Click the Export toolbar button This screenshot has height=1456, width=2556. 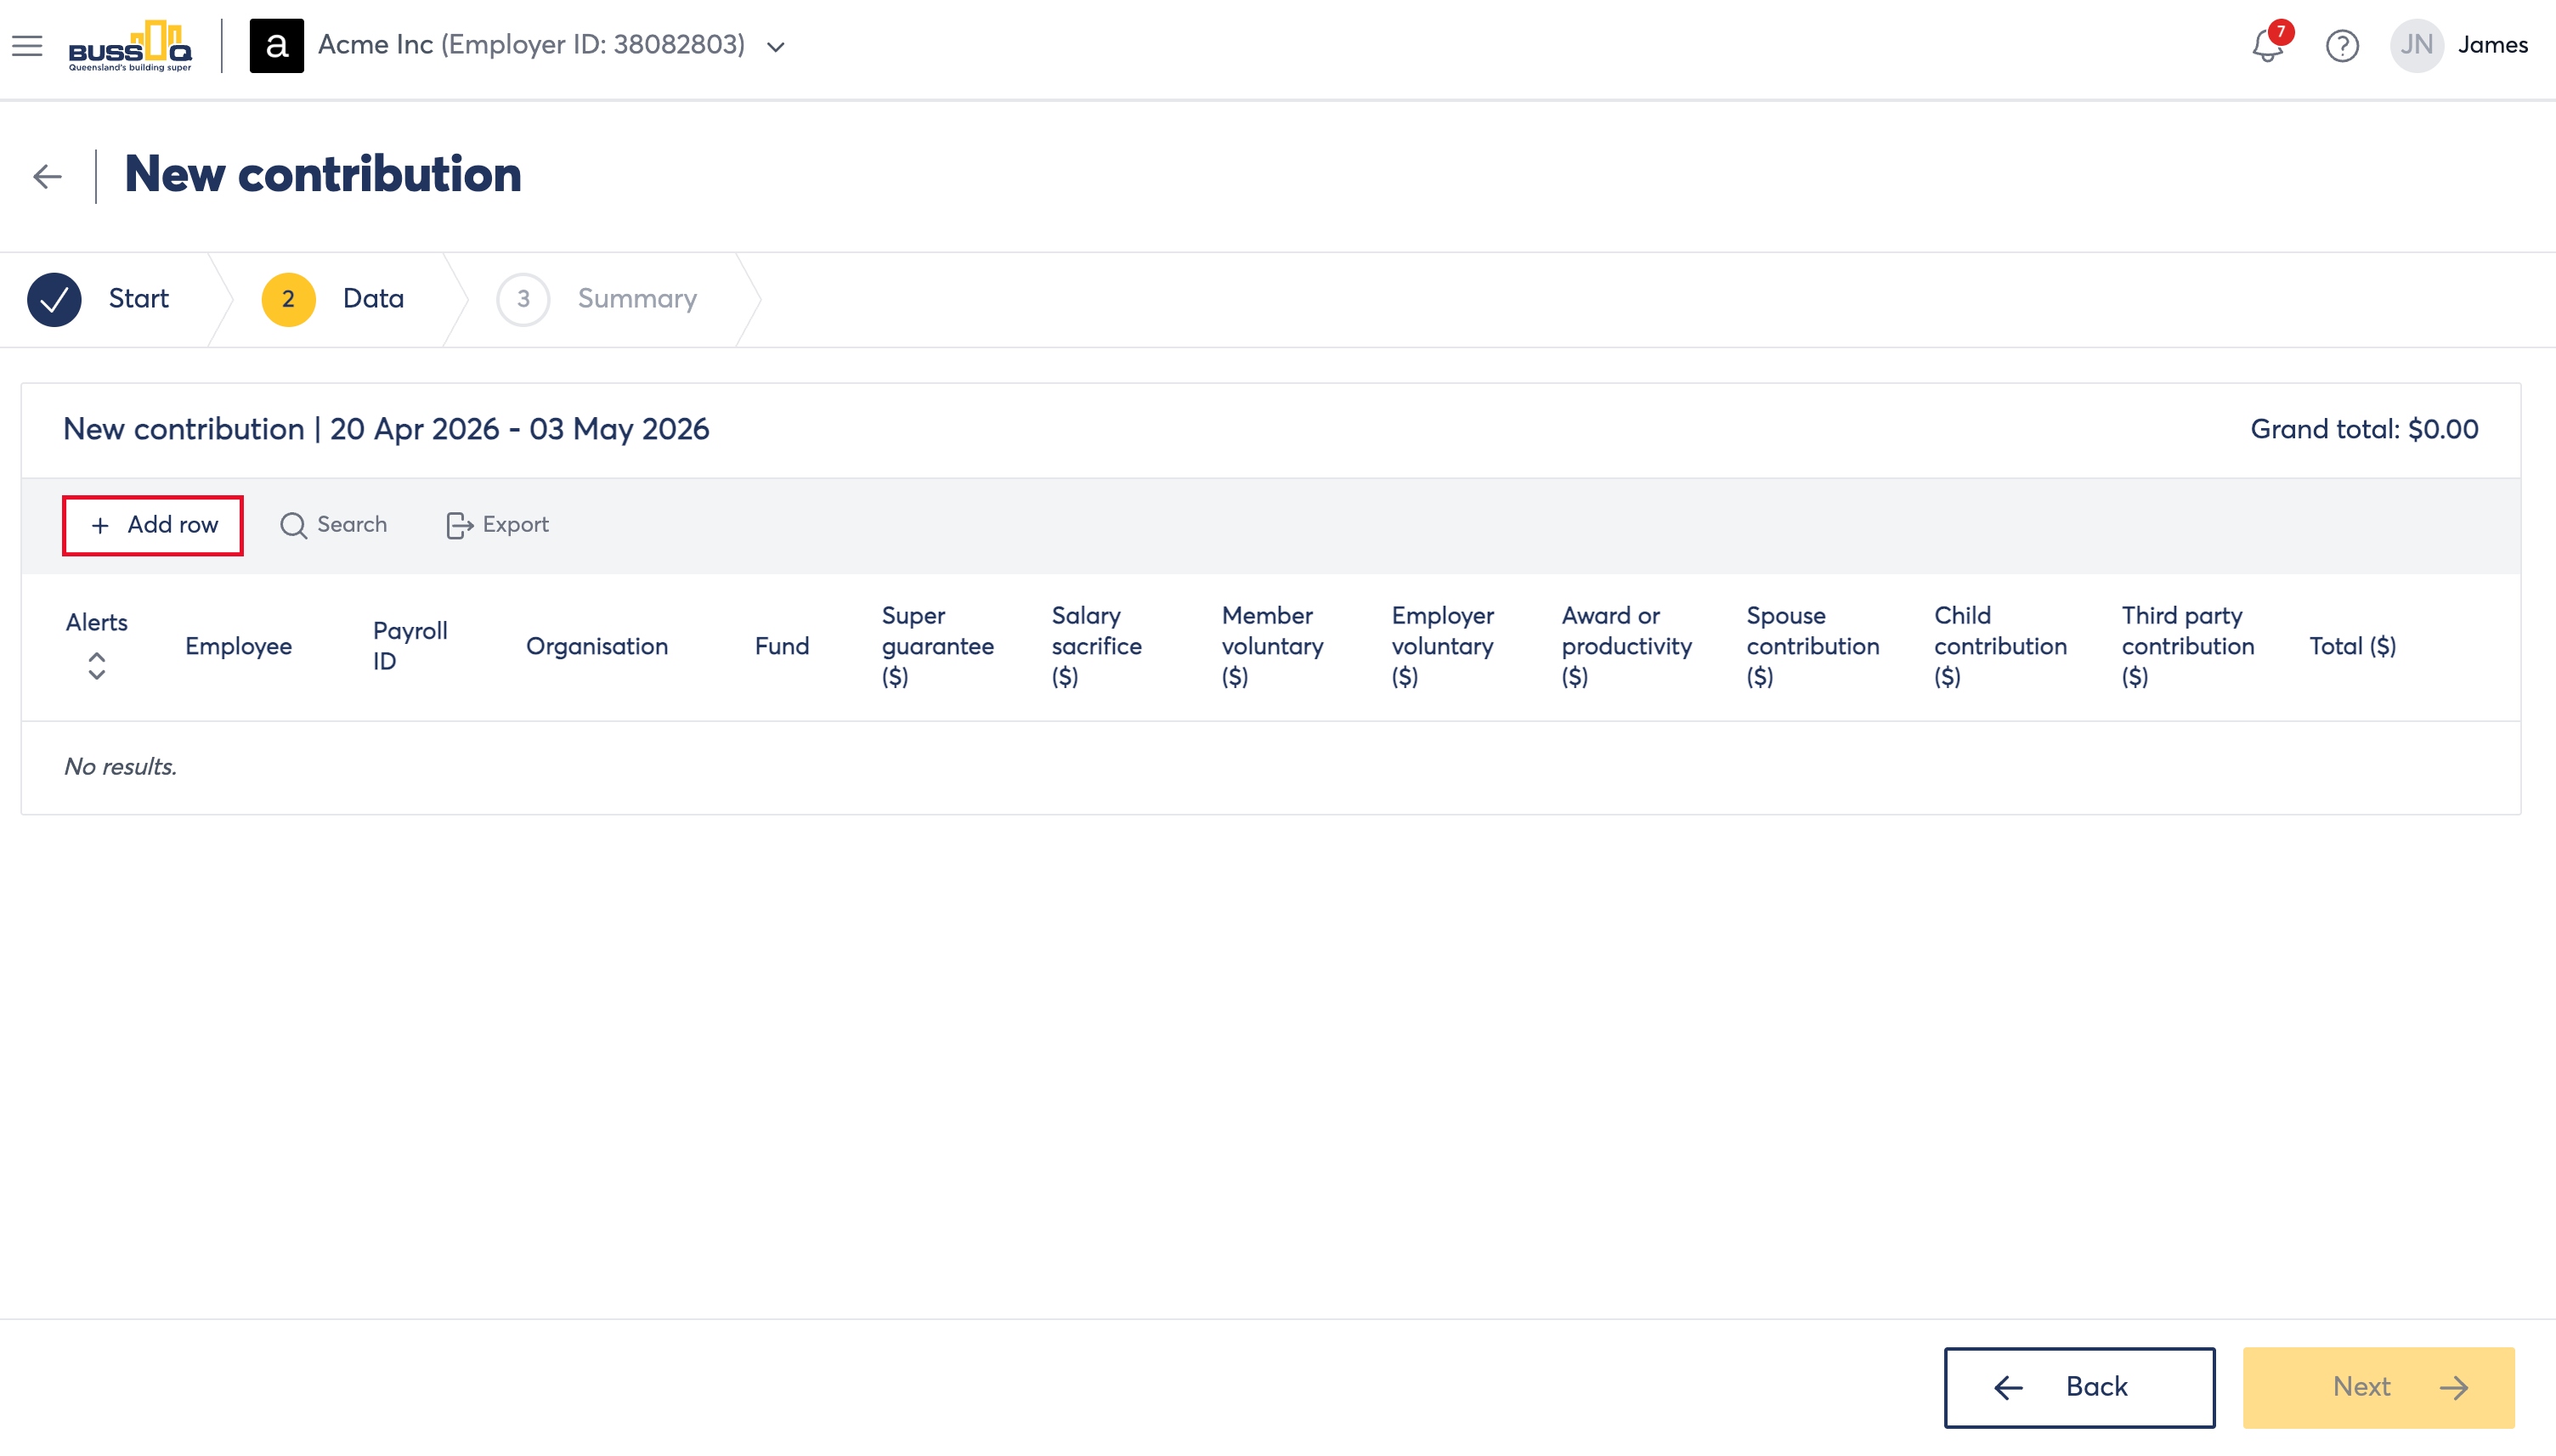[x=497, y=525]
